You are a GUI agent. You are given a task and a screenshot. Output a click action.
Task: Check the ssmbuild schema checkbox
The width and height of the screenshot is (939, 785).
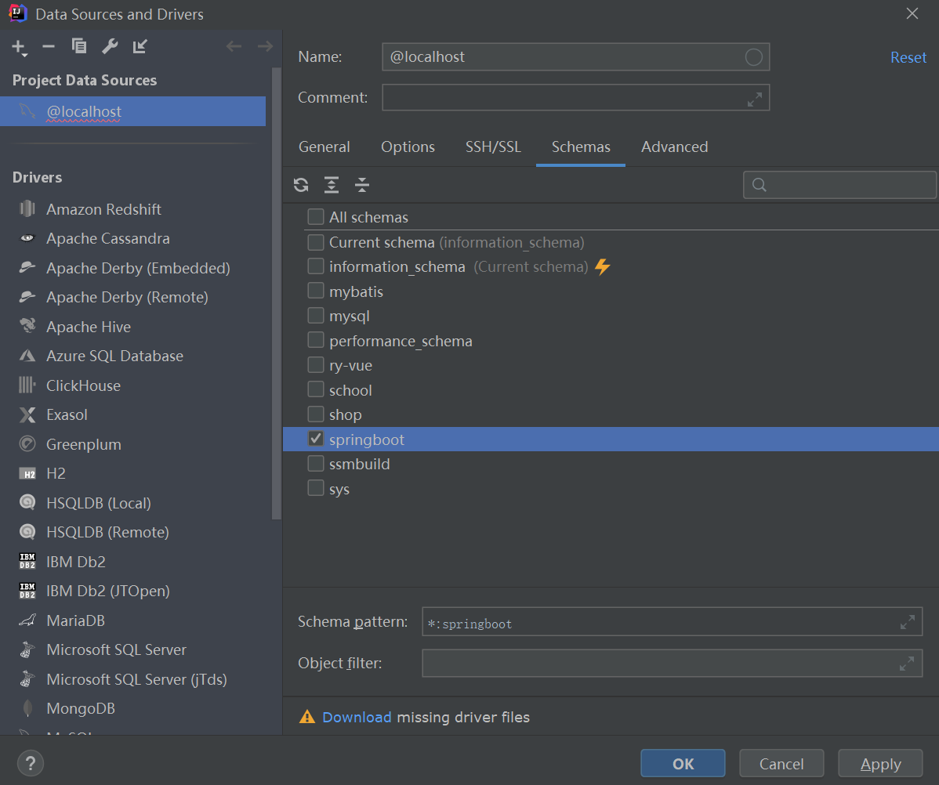[316, 464]
